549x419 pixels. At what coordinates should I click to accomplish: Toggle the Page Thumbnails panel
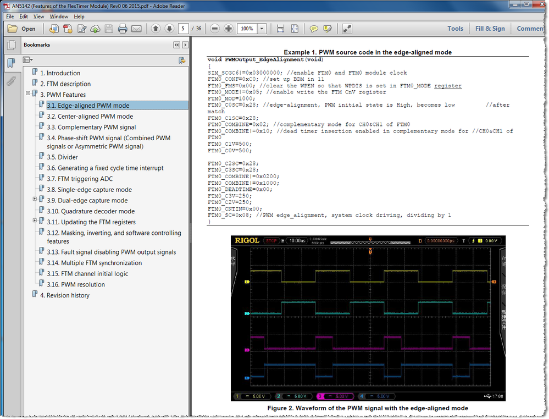point(10,46)
